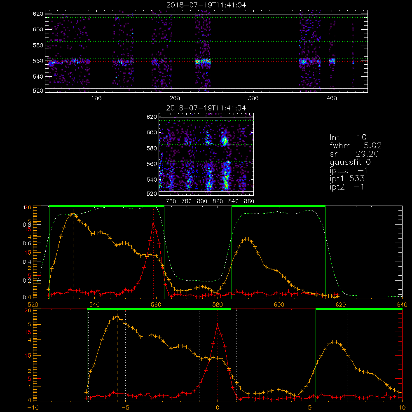Click the bright spot near x=400 in wide spectrogram
Screen dimensions: 412x412
pyautogui.click(x=332, y=61)
